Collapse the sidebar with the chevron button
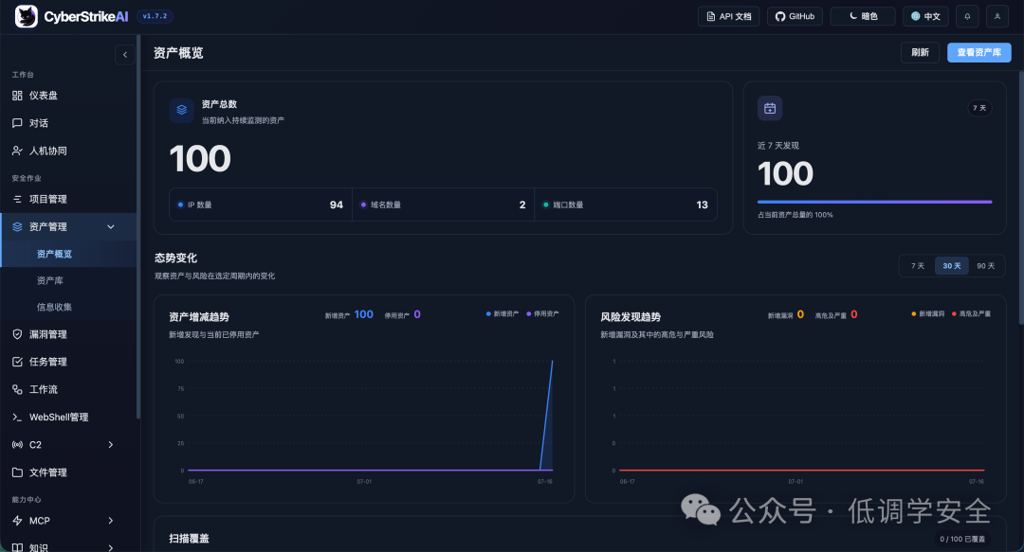The width and height of the screenshot is (1024, 552). (x=125, y=55)
